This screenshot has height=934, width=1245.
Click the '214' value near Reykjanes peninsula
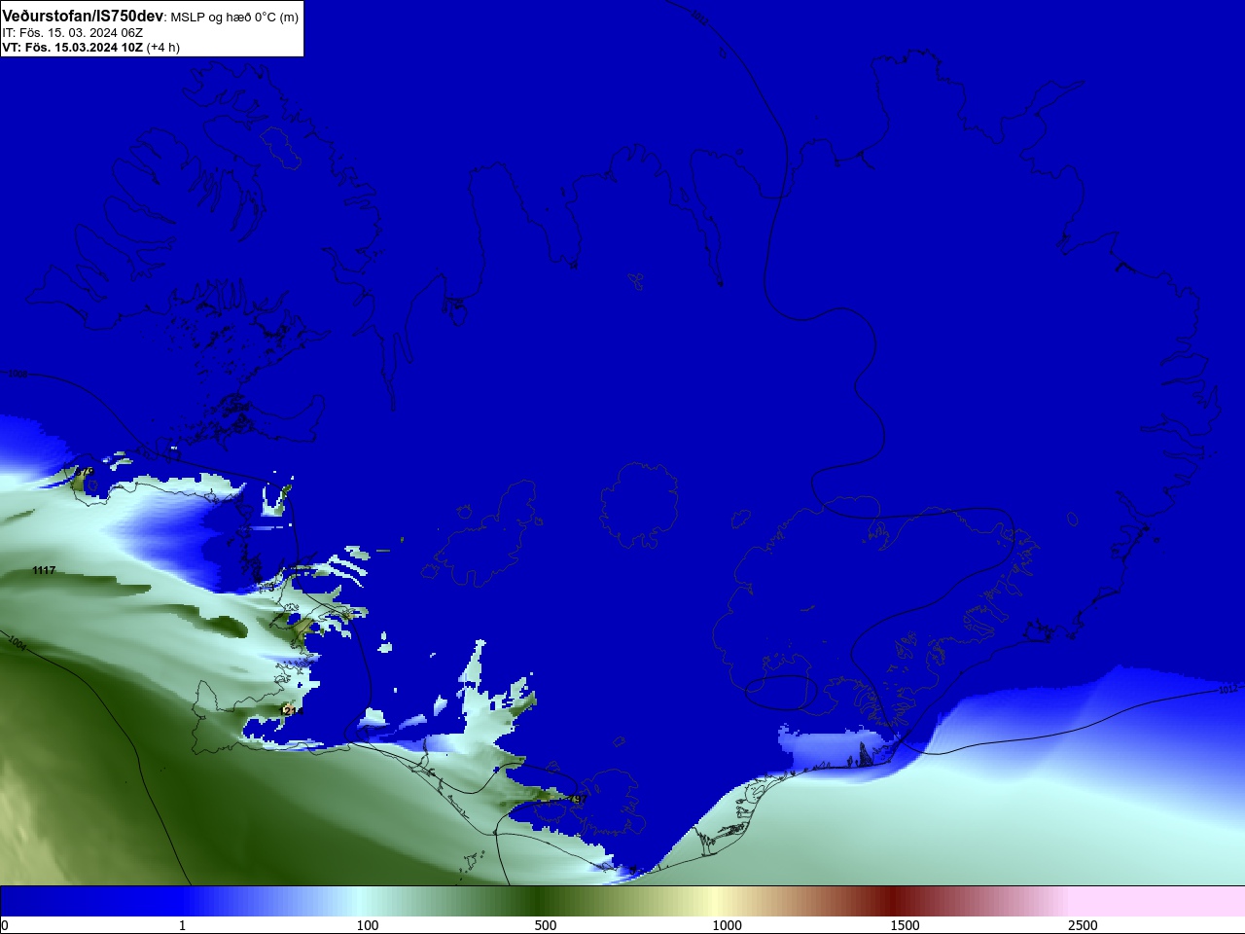293,711
